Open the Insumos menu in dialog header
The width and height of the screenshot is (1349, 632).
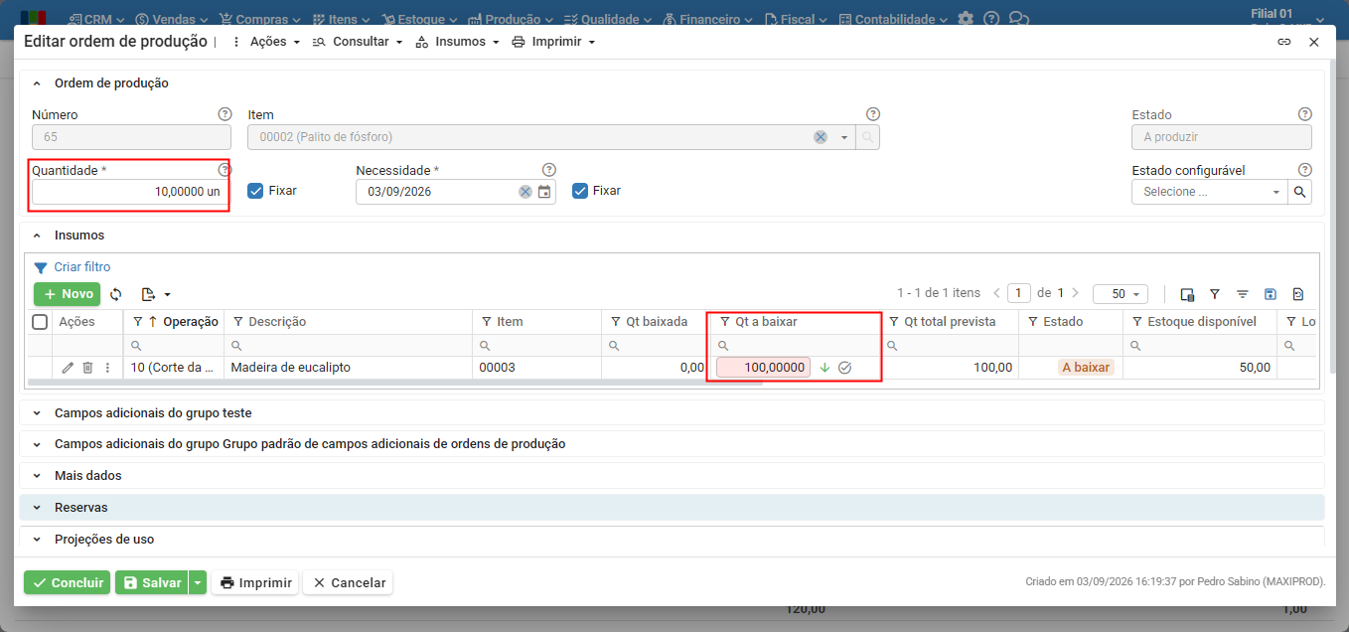tap(457, 42)
